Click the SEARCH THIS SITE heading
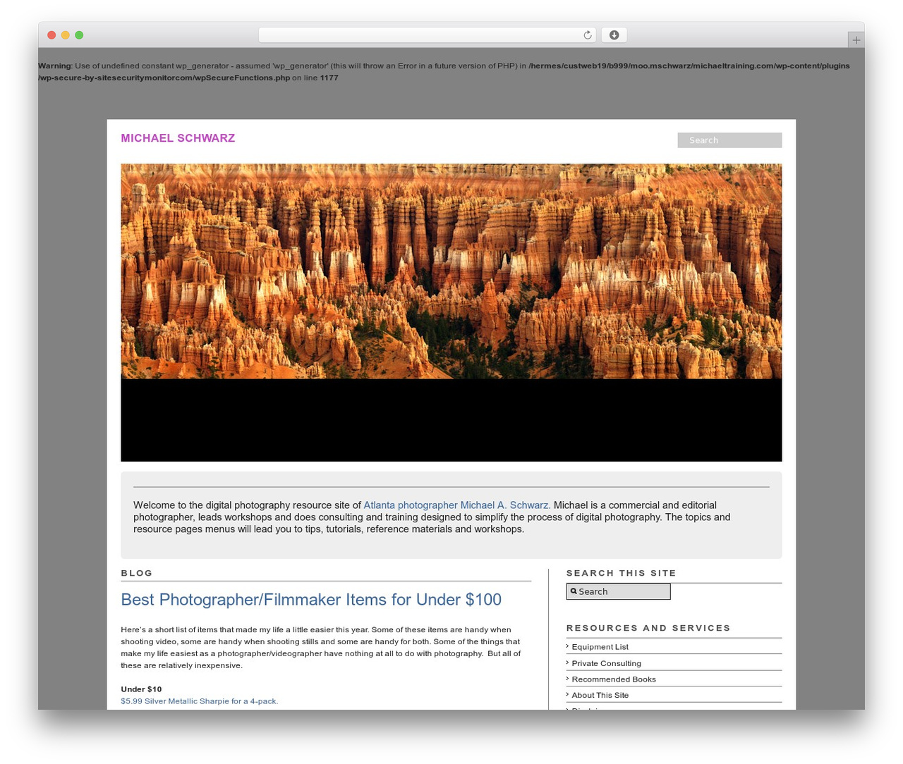903x764 pixels. [x=621, y=573]
